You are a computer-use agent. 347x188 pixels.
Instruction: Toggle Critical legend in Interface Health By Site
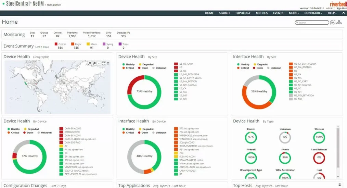[x=243, y=68]
